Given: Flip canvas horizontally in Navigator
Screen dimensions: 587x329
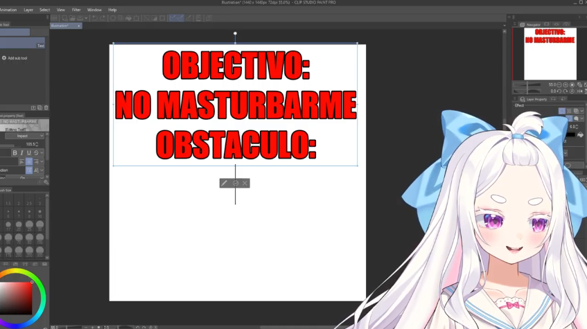Looking at the screenshot, I should click(x=579, y=91).
